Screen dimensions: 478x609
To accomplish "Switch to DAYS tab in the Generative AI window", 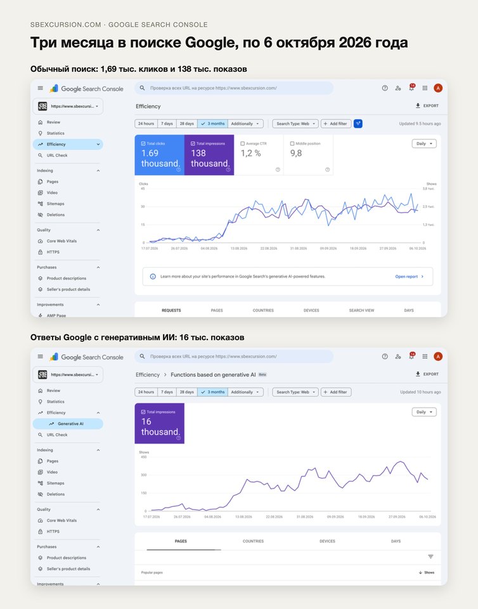I will pos(396,541).
